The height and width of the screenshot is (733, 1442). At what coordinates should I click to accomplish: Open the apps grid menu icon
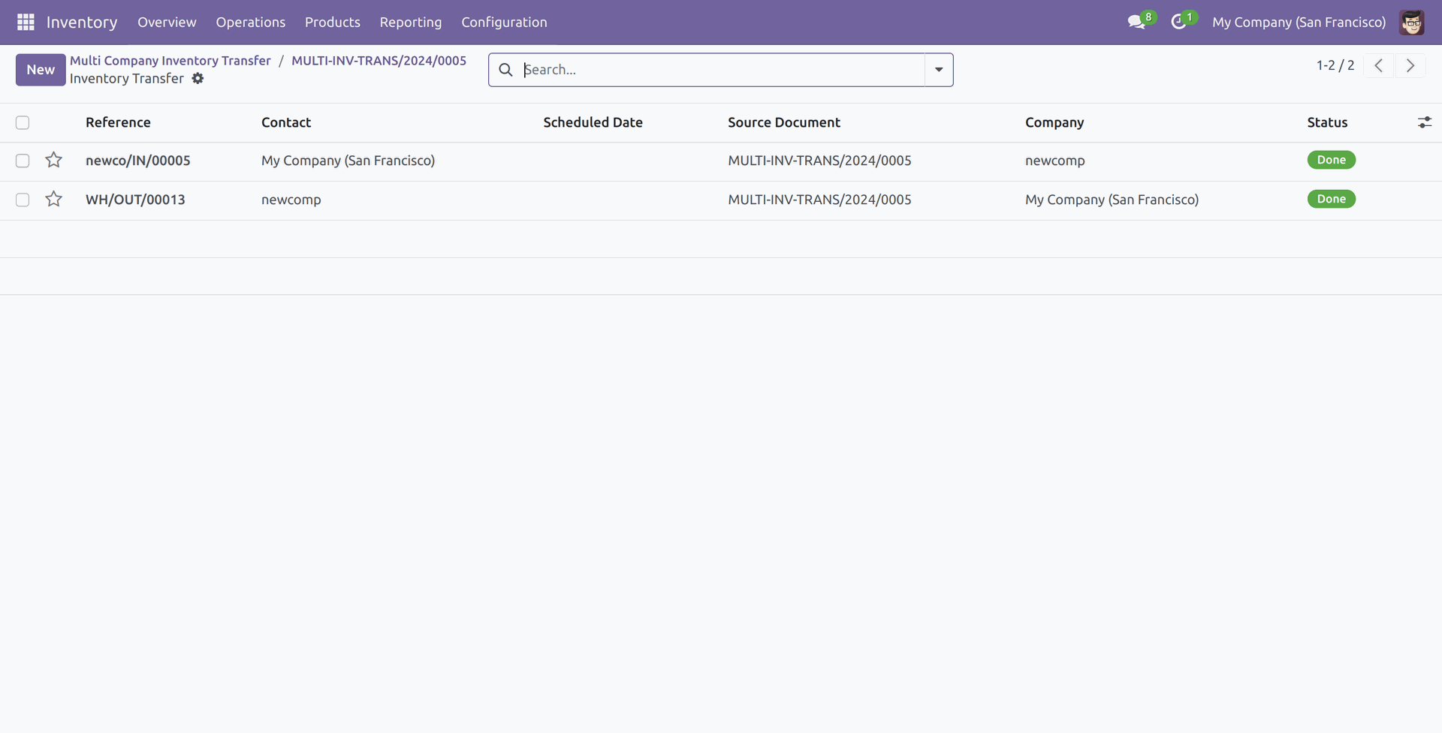coord(26,23)
